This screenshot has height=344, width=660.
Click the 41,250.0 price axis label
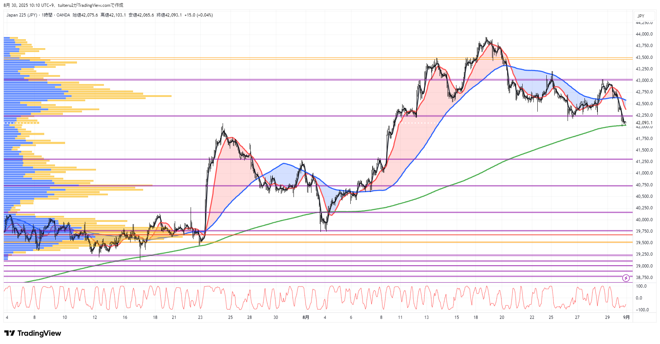tap(644, 162)
